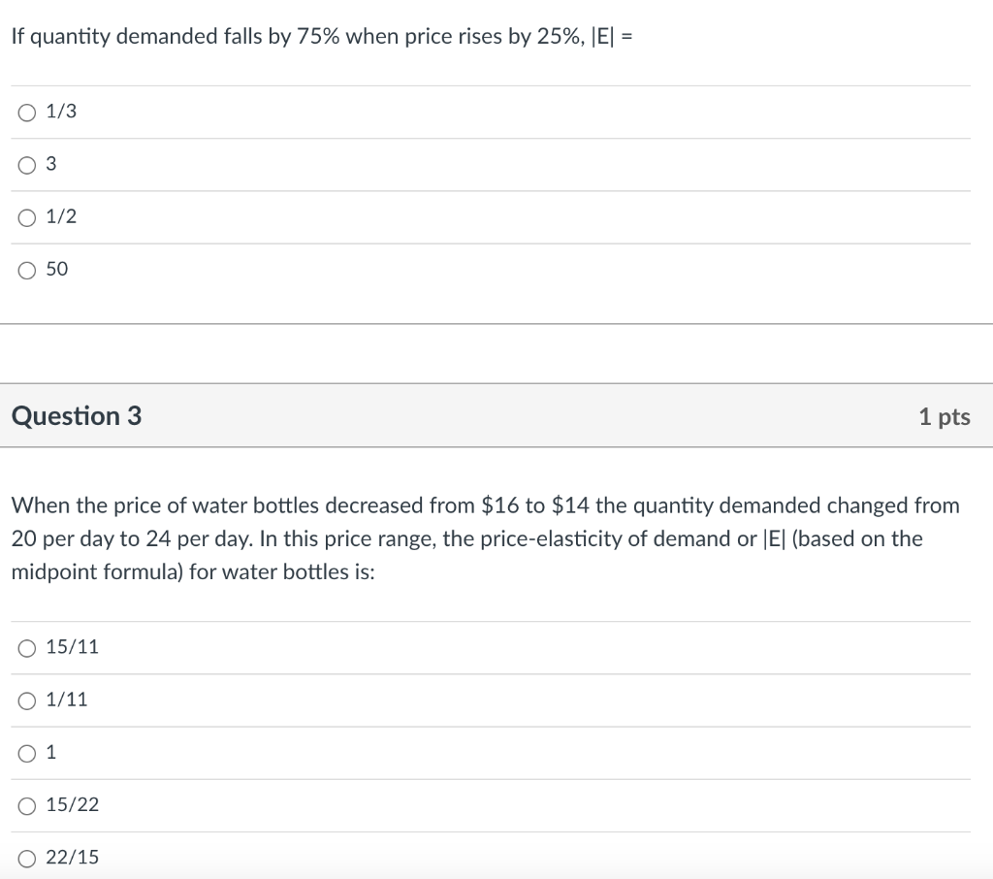Select 22/15 for Question 3
The height and width of the screenshot is (879, 993).
pyautogui.click(x=26, y=857)
